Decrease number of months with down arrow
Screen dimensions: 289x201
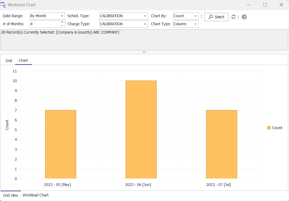point(62,25)
